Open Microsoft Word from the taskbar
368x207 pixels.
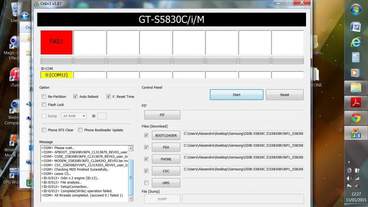356,27
